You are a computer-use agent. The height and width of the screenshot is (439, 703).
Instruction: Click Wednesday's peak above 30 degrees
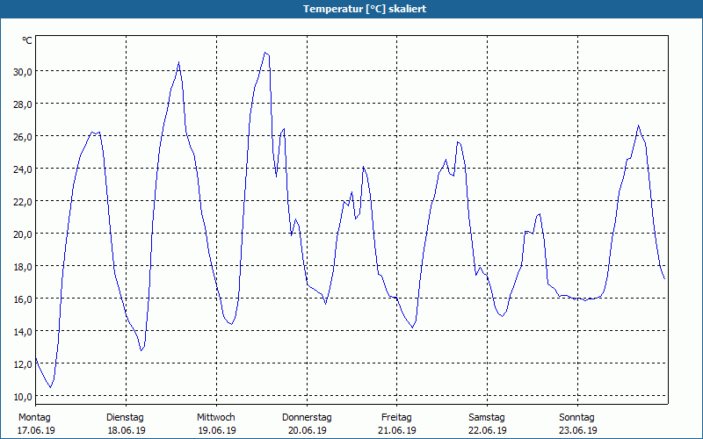click(x=265, y=53)
